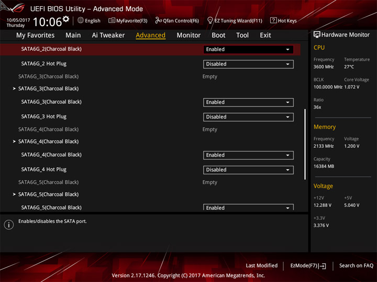Click the settings list scrollbar thumb

pos(305,144)
